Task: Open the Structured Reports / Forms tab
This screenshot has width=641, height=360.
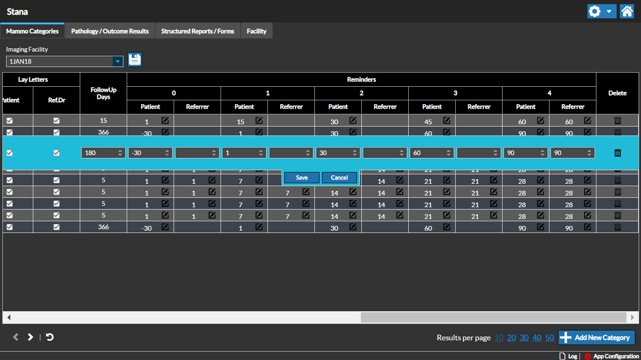Action: pos(198,31)
